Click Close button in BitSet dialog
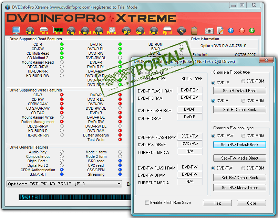The image size is (278, 218). [251, 203]
